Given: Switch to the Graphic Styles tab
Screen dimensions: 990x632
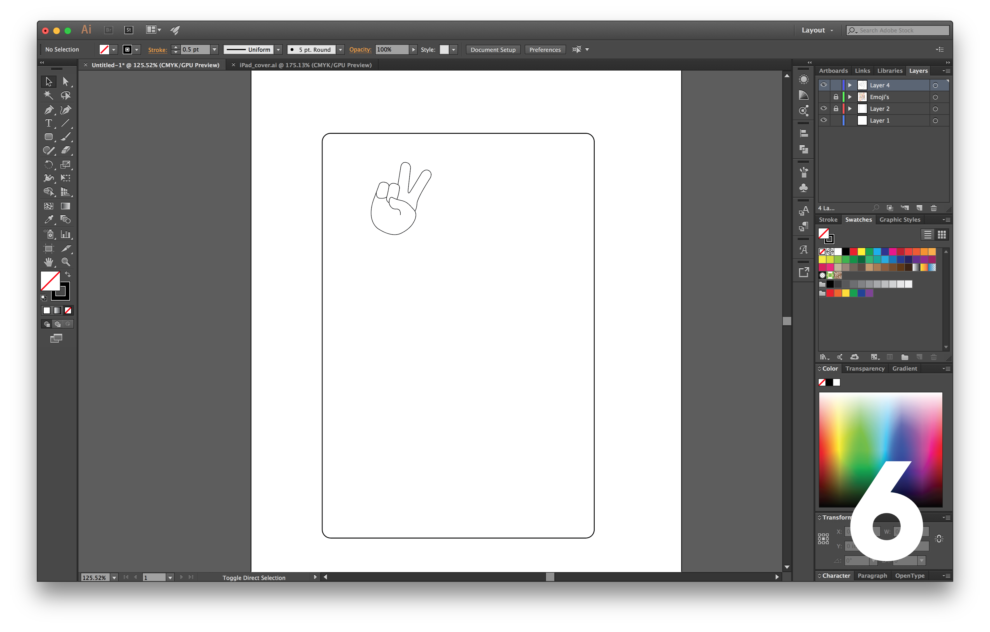Looking at the screenshot, I should (900, 219).
